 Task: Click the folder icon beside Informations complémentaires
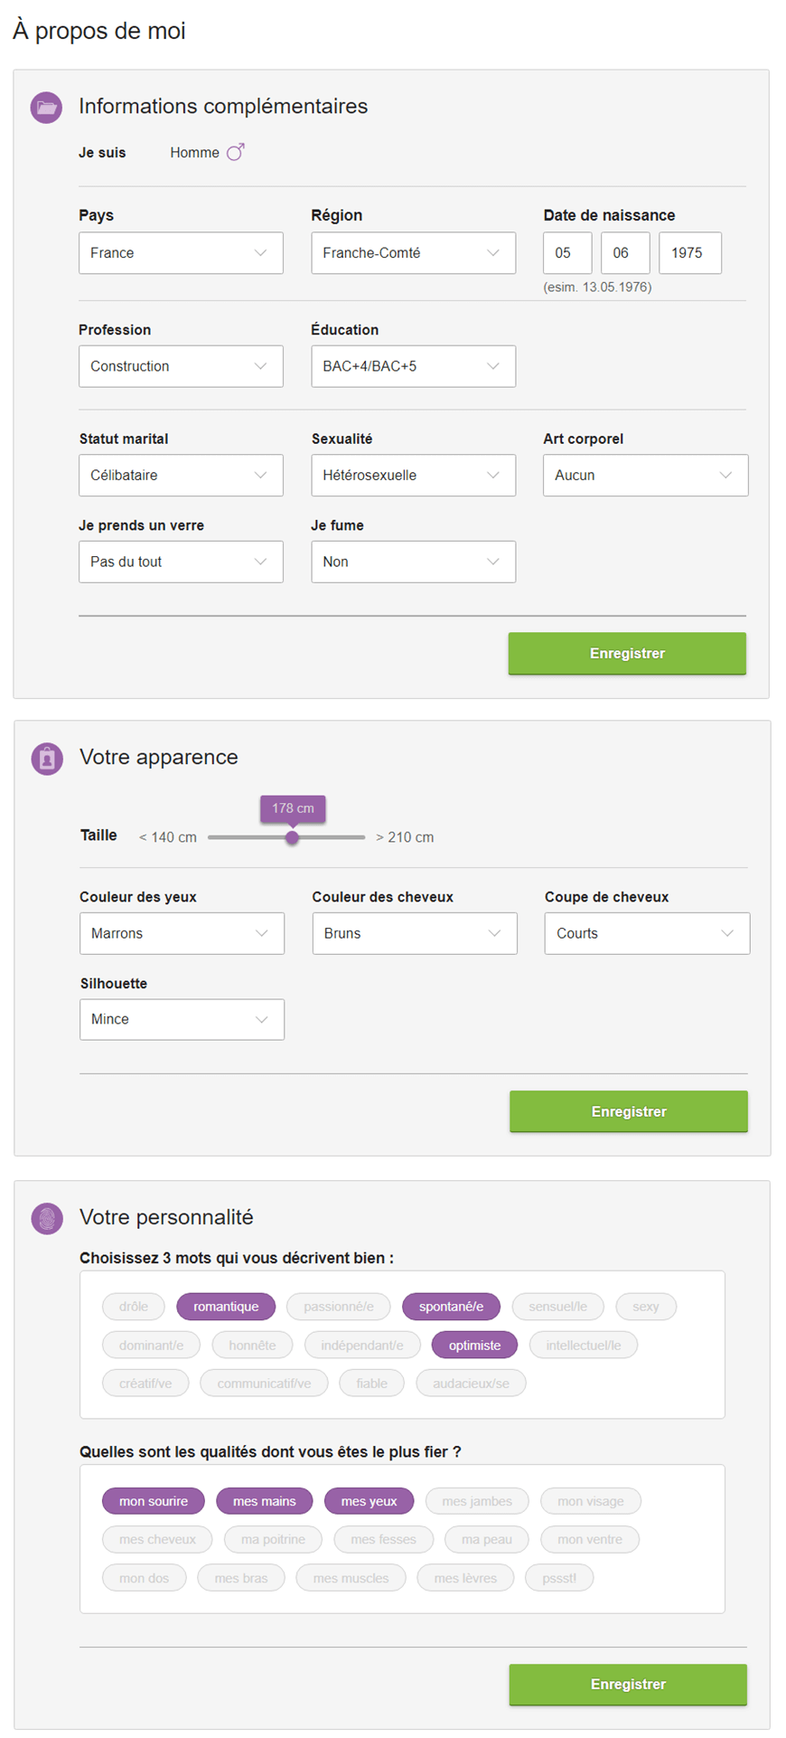point(47,108)
